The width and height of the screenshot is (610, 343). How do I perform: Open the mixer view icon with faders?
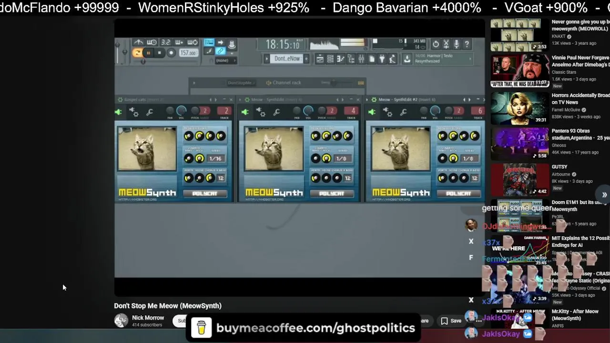click(361, 59)
